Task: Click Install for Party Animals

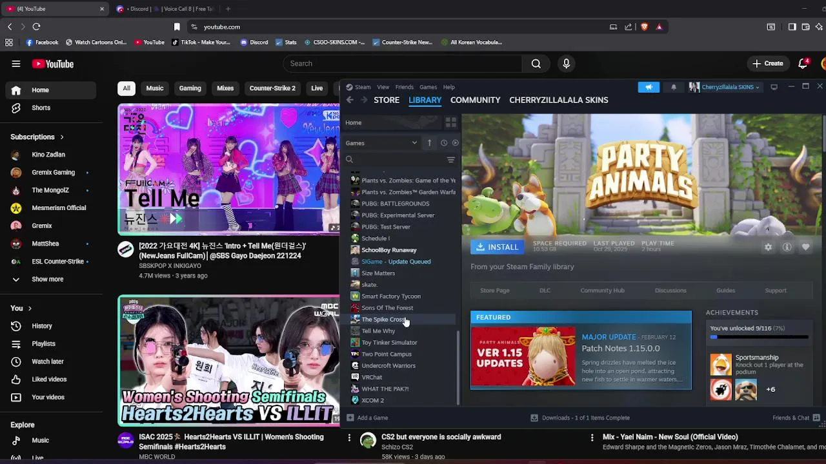Action: tap(497, 247)
